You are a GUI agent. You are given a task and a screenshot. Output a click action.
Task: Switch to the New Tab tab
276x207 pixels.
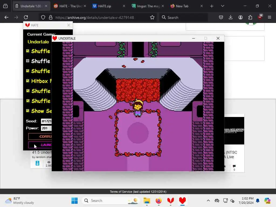click(186, 6)
